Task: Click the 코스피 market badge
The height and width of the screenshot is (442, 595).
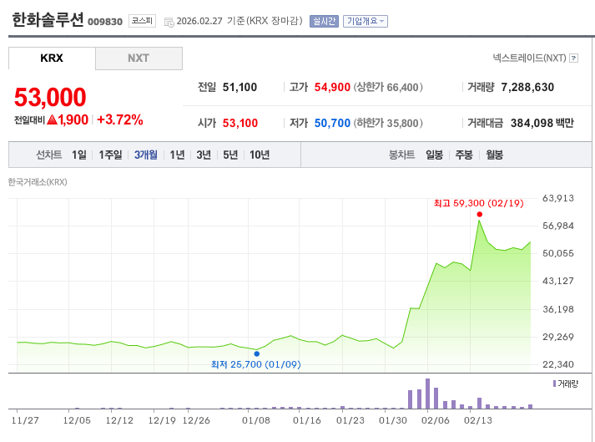Action: [142, 21]
